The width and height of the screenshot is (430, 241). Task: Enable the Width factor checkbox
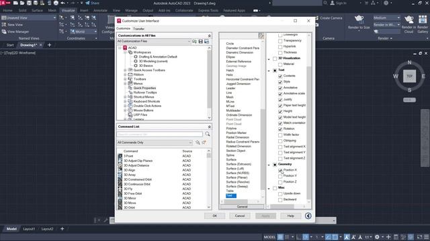click(280, 135)
